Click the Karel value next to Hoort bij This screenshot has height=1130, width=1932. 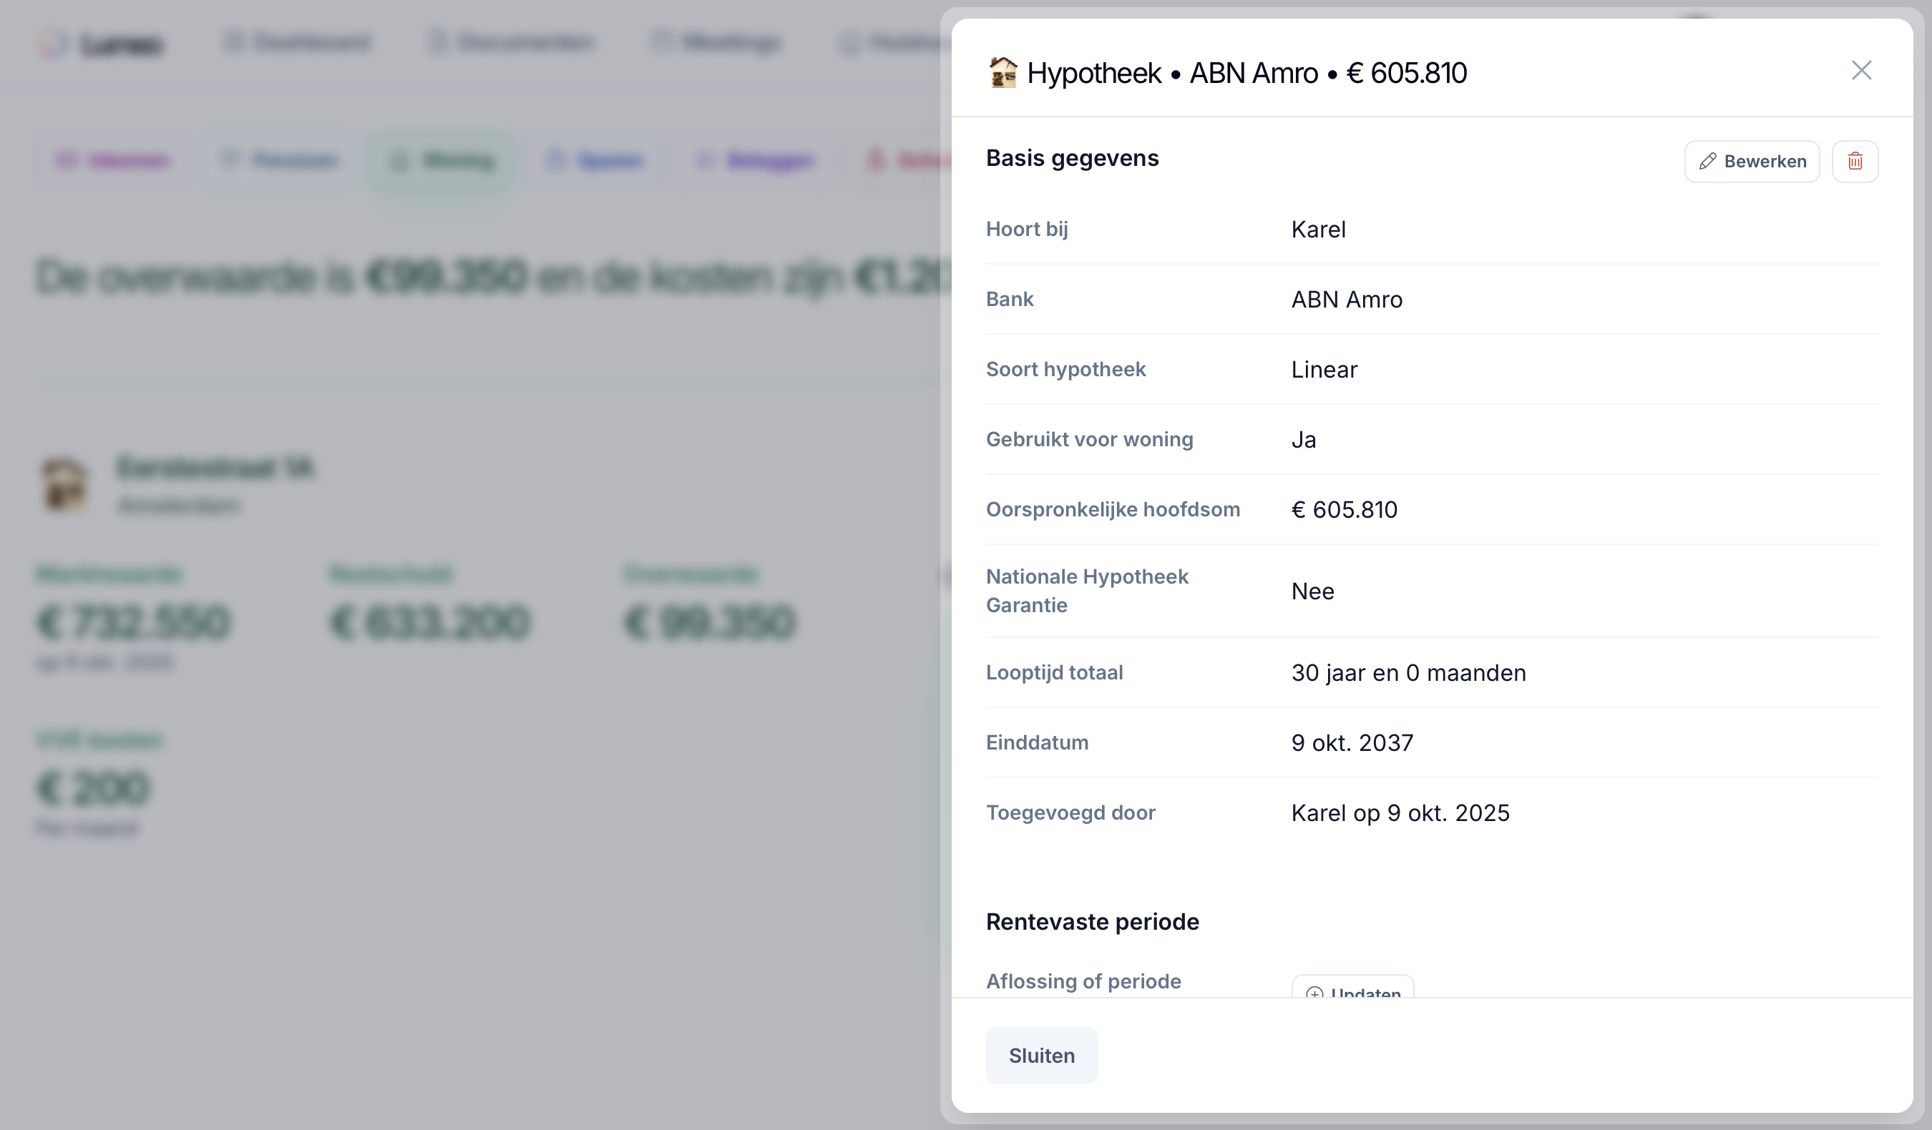1318,229
